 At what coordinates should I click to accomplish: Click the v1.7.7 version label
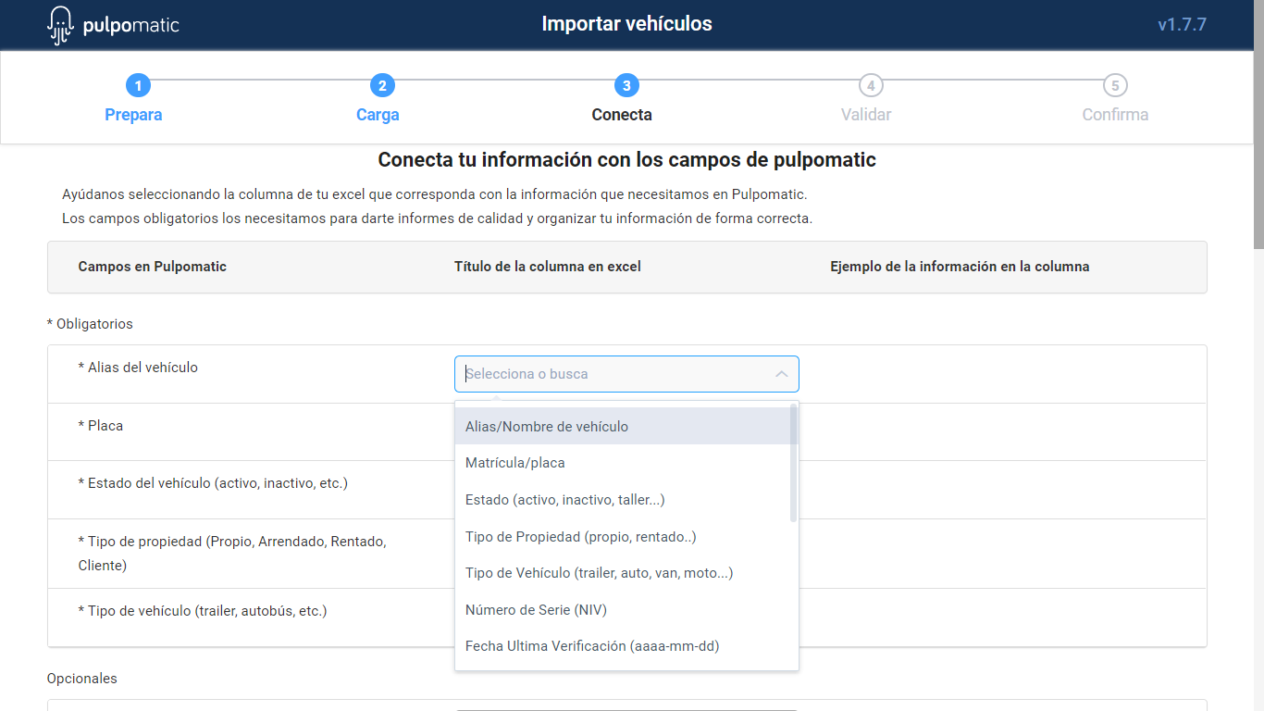[1182, 25]
